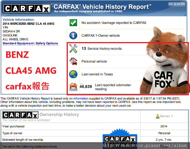Click the 'Vehicle Information:' heading
Viewport: 190px width, 149px height.
coord(18,20)
